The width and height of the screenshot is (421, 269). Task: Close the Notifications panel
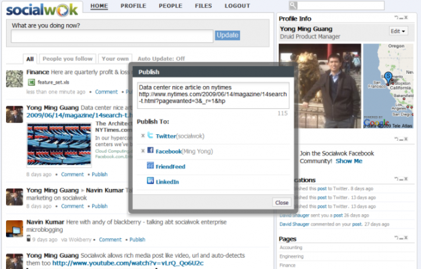[406, 179]
